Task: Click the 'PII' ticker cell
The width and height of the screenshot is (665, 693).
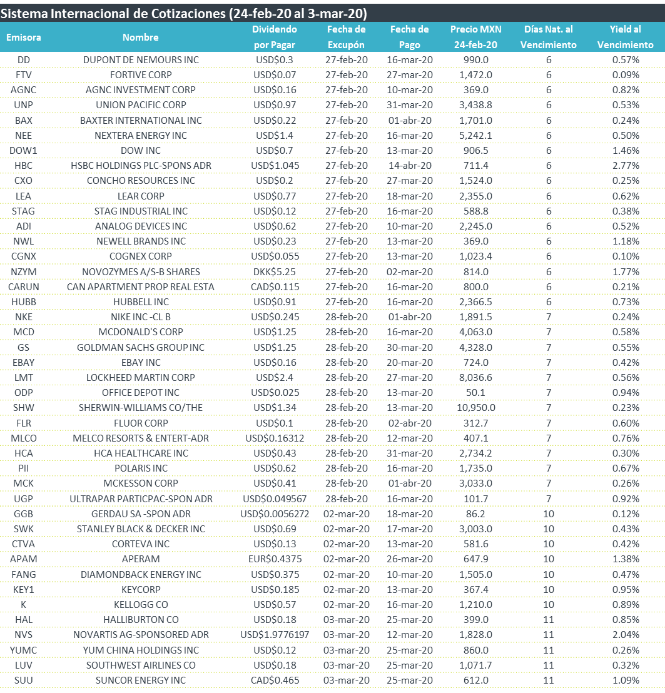Action: click(x=23, y=468)
